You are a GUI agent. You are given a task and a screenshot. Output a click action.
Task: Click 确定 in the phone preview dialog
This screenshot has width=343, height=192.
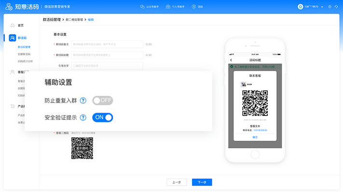(x=255, y=137)
